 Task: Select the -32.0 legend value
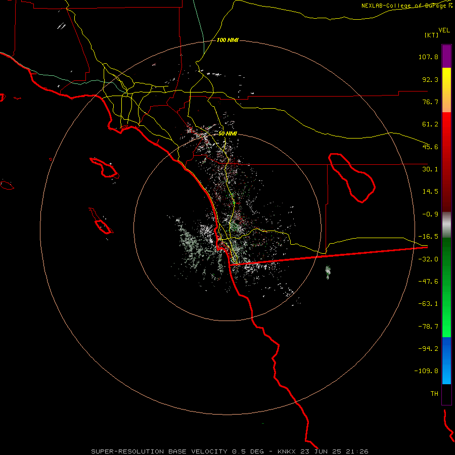pos(428,259)
